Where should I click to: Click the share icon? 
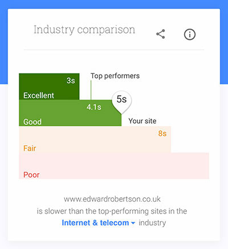click(x=161, y=34)
